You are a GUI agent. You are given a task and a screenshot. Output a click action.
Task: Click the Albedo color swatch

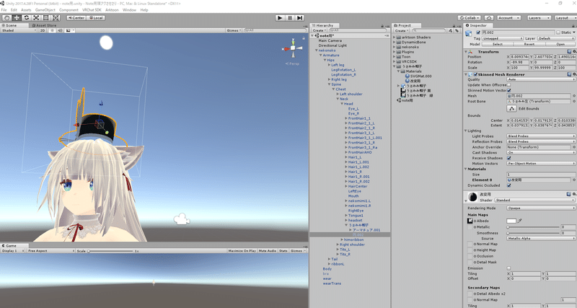point(511,221)
